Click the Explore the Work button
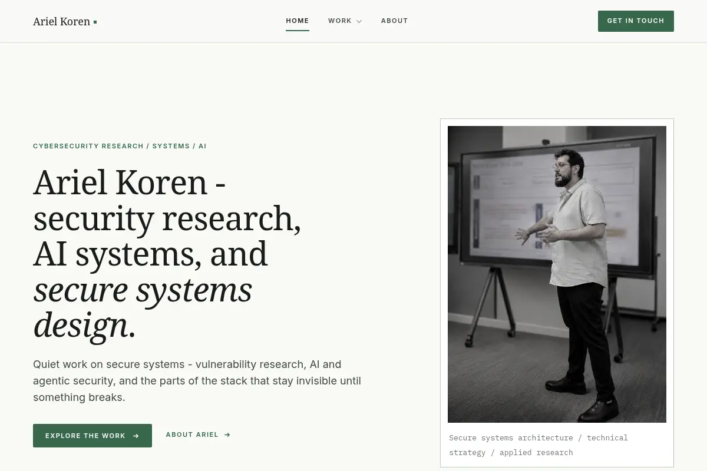Image resolution: width=707 pixels, height=471 pixels. [92, 436]
